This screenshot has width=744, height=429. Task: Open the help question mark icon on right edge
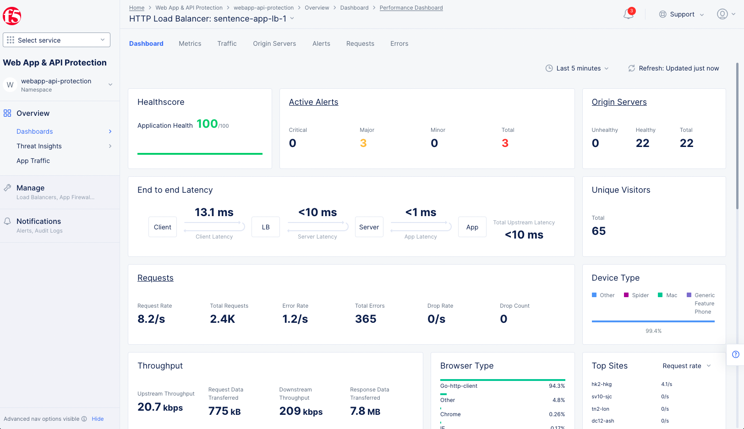tap(736, 354)
